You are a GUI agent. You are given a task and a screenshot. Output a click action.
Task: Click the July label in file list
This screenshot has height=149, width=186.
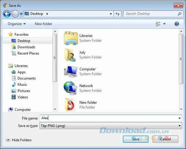(82, 52)
